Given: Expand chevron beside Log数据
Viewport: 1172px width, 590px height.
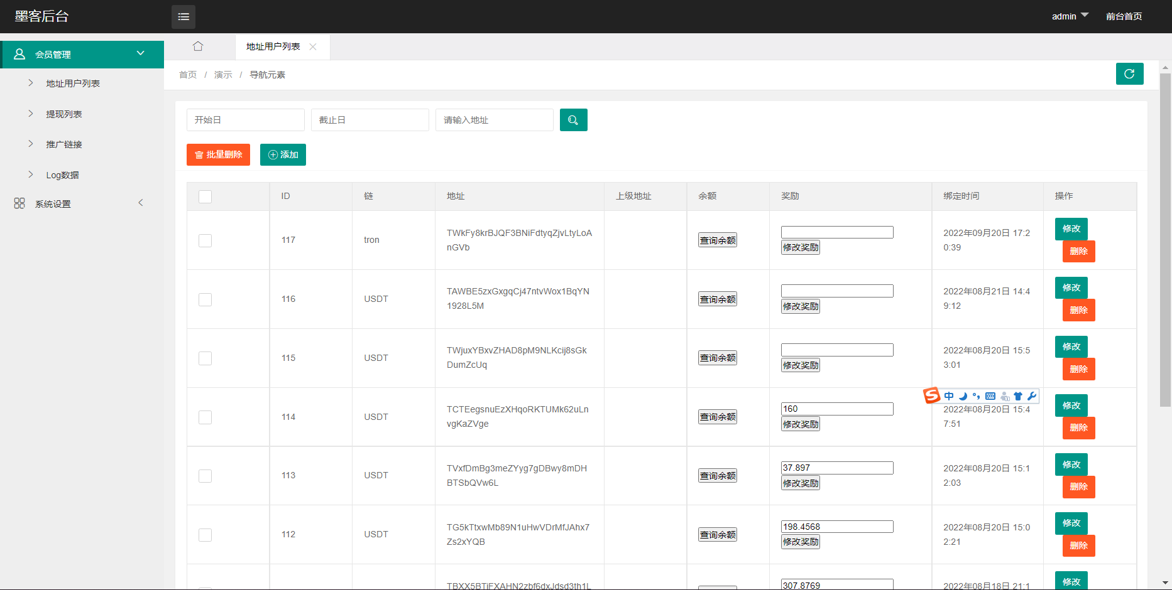Looking at the screenshot, I should tap(30, 174).
